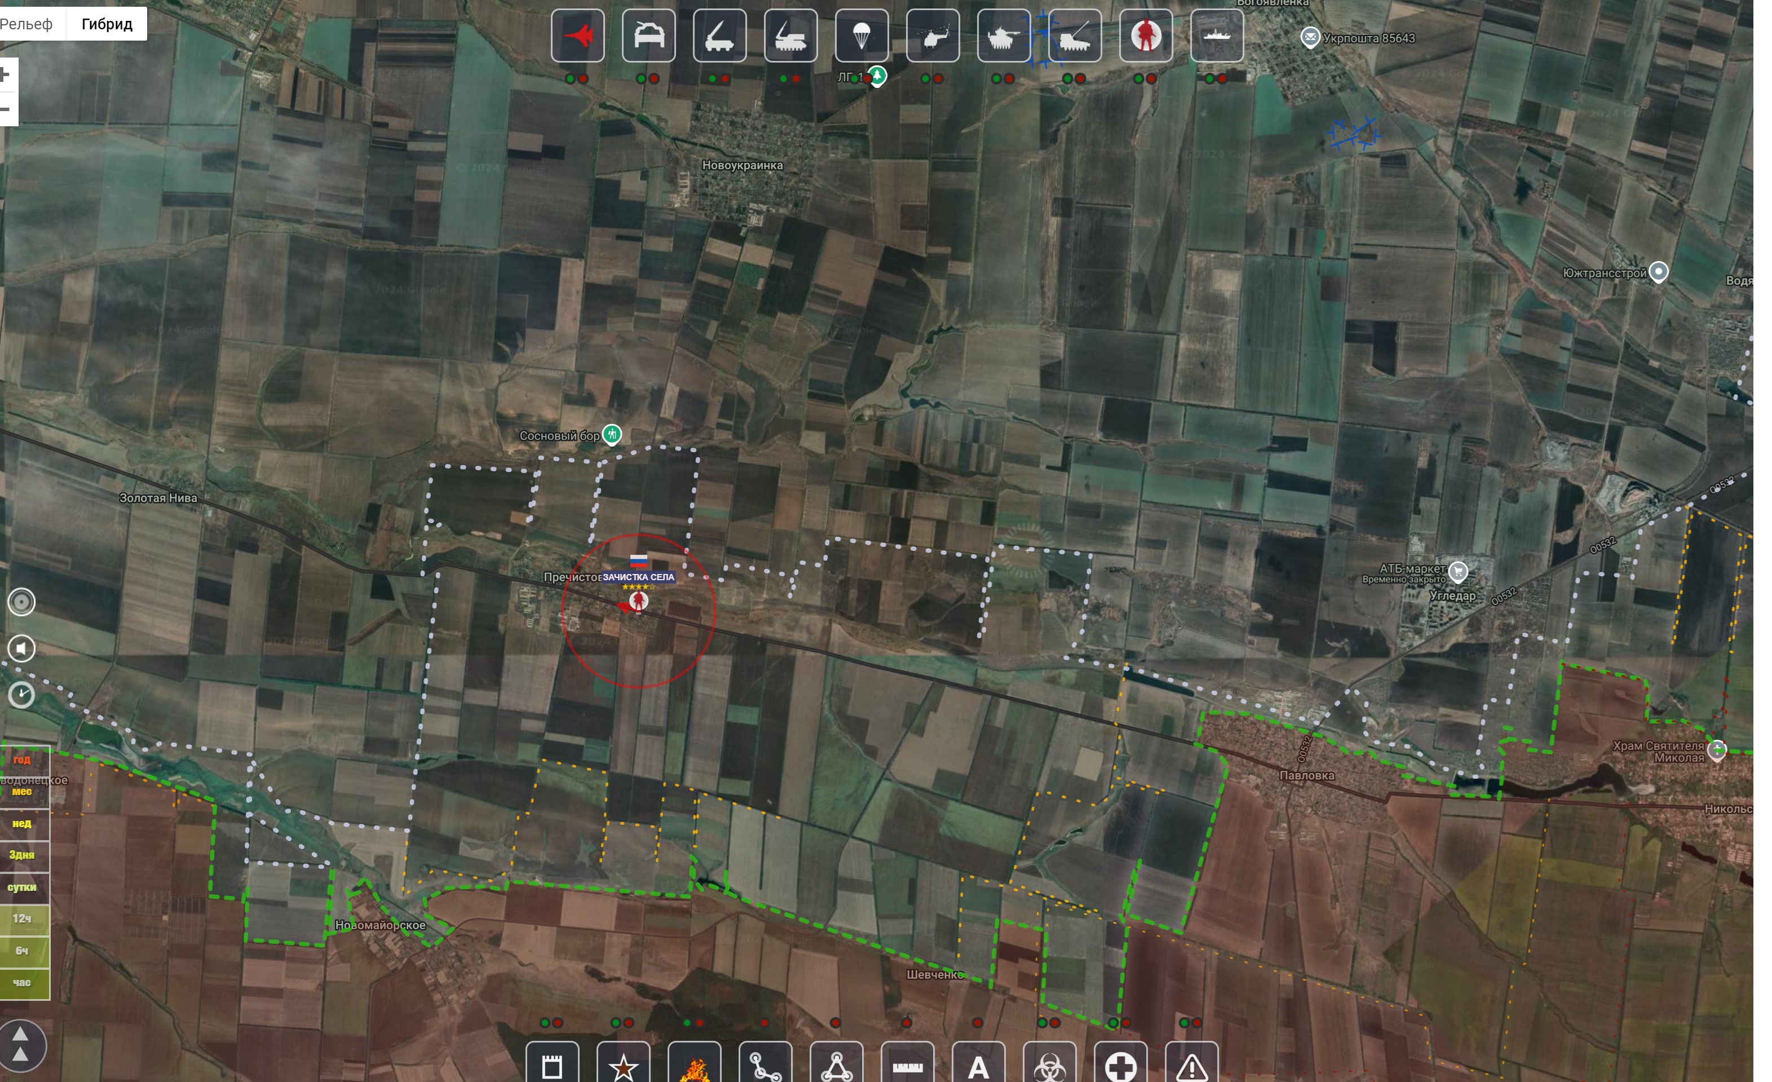The width and height of the screenshot is (1772, 1082).
Task: Toggle the sound speaker button
Action: pyautogui.click(x=21, y=649)
